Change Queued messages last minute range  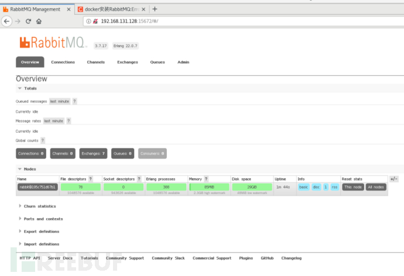coord(60,101)
